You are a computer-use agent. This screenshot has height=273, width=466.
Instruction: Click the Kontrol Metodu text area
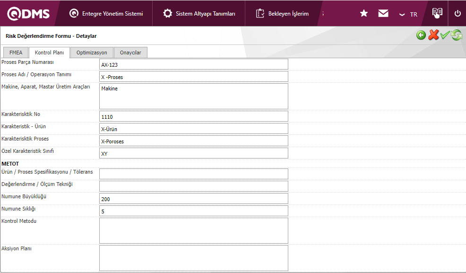point(193,230)
